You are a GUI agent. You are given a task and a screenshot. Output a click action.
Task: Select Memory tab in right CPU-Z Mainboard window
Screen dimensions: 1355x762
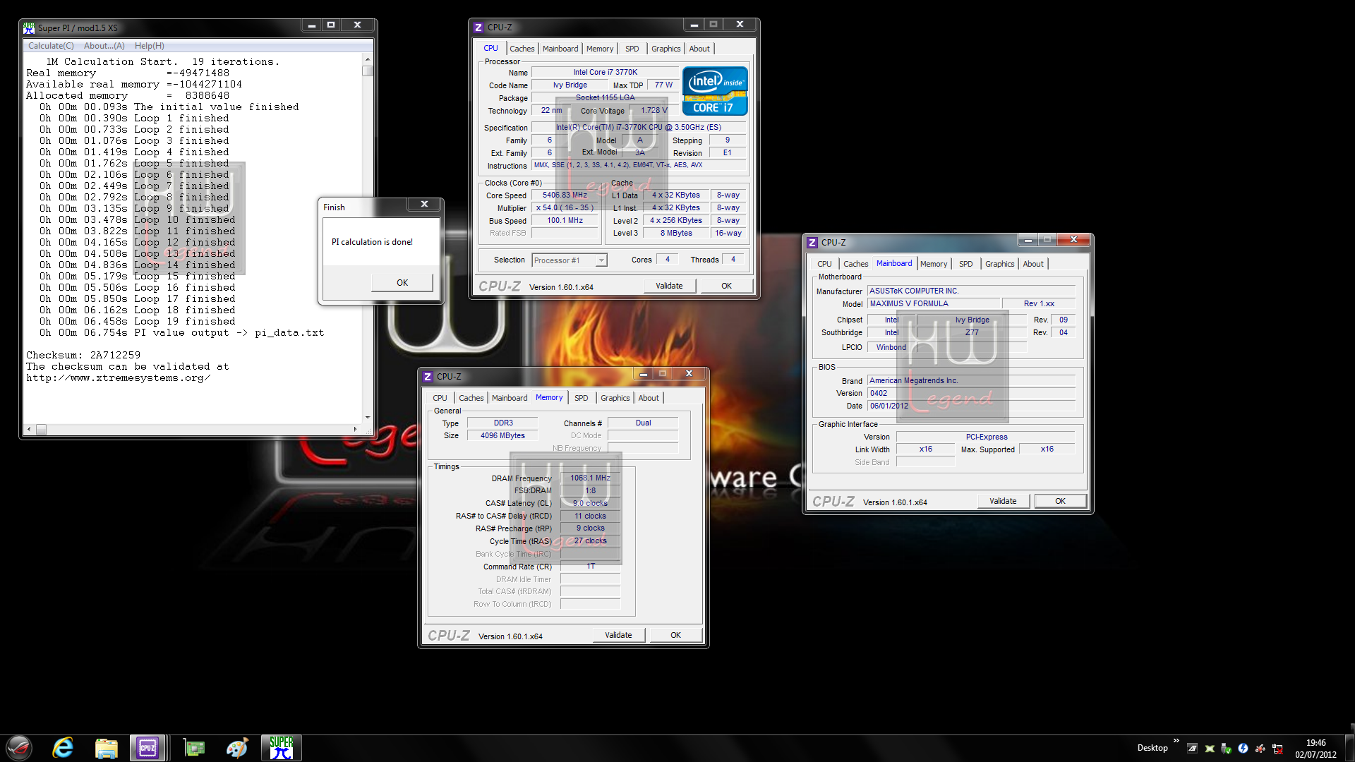934,264
